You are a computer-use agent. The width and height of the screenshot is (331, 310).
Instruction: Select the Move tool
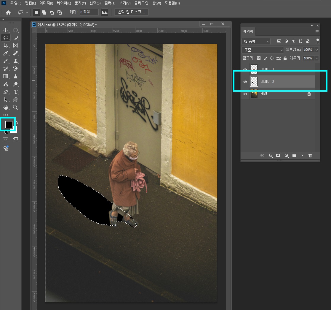click(6, 30)
